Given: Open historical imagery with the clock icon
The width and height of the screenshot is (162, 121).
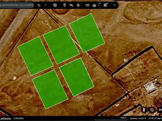Looking at the screenshot, I should coord(55,5).
